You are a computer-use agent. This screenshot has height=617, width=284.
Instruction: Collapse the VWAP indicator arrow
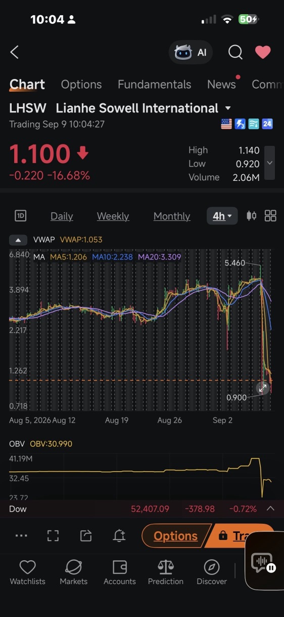click(18, 240)
